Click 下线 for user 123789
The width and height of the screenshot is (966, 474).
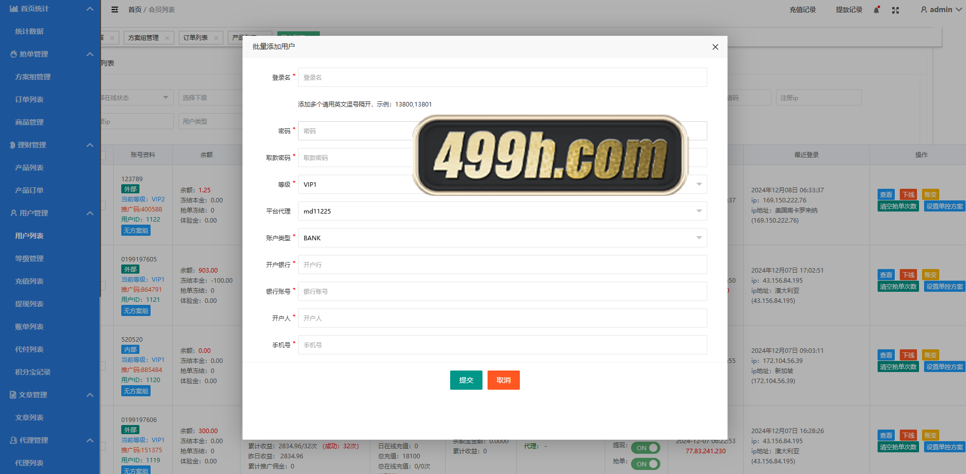908,195
